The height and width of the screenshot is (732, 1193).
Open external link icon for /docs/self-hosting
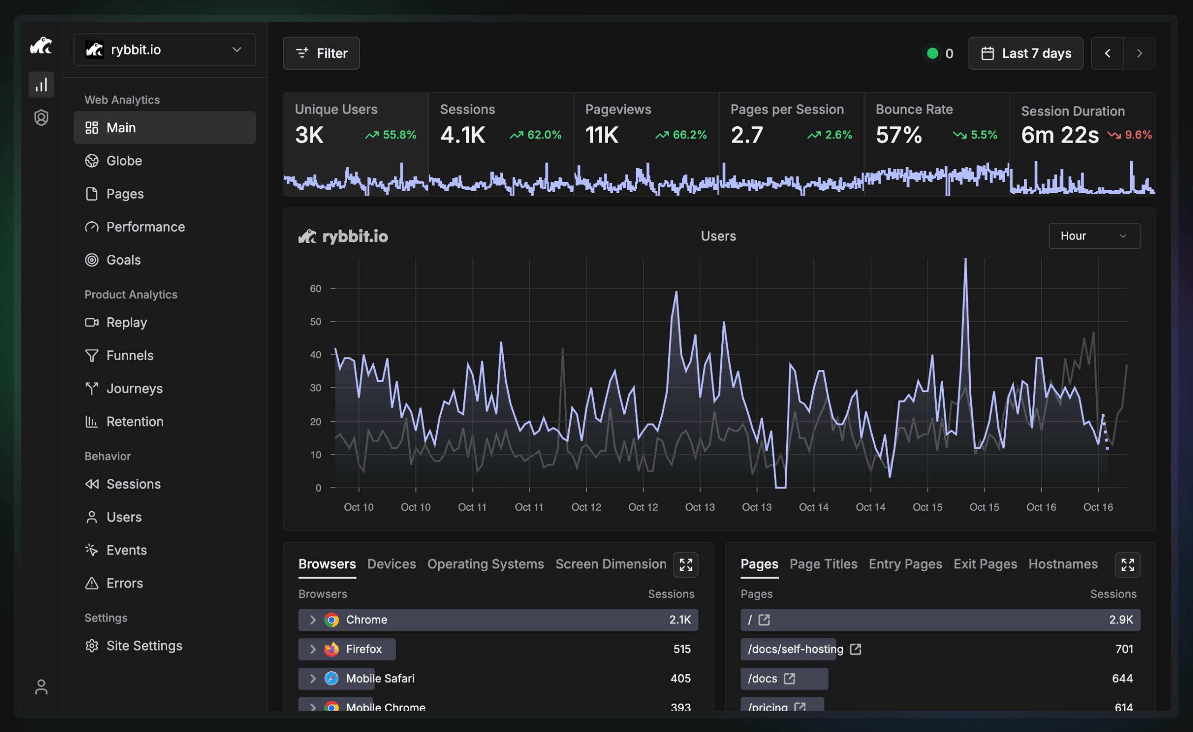coord(856,649)
